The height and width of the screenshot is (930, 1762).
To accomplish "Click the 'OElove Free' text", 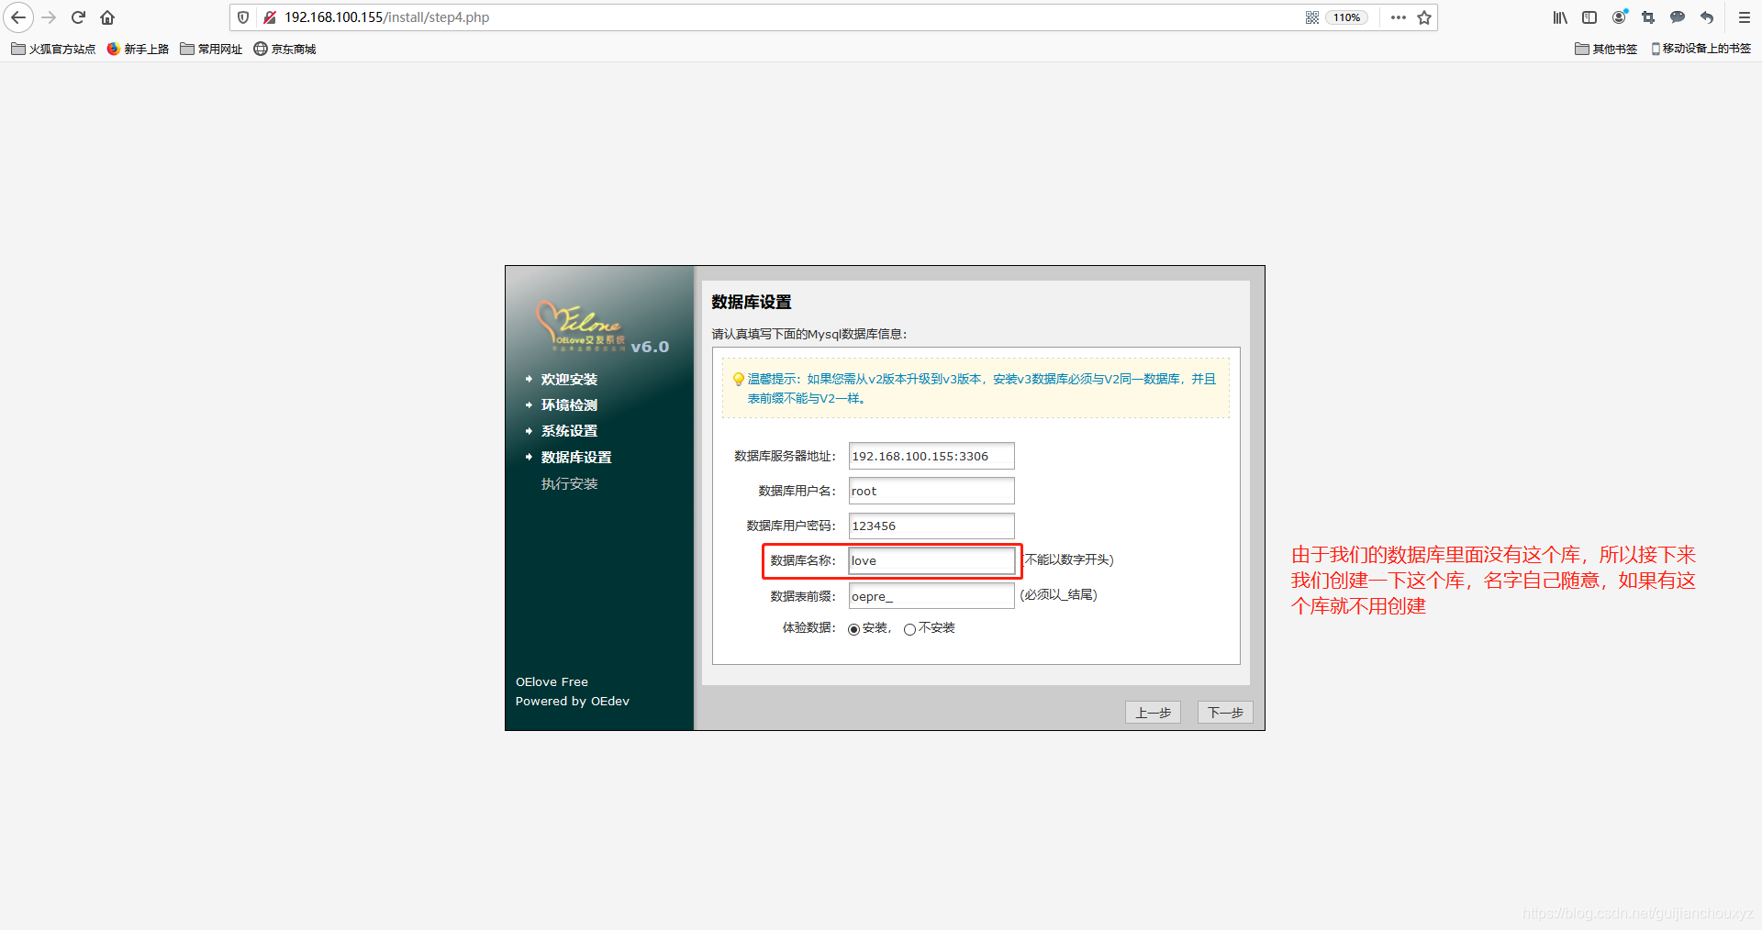I will point(552,681).
